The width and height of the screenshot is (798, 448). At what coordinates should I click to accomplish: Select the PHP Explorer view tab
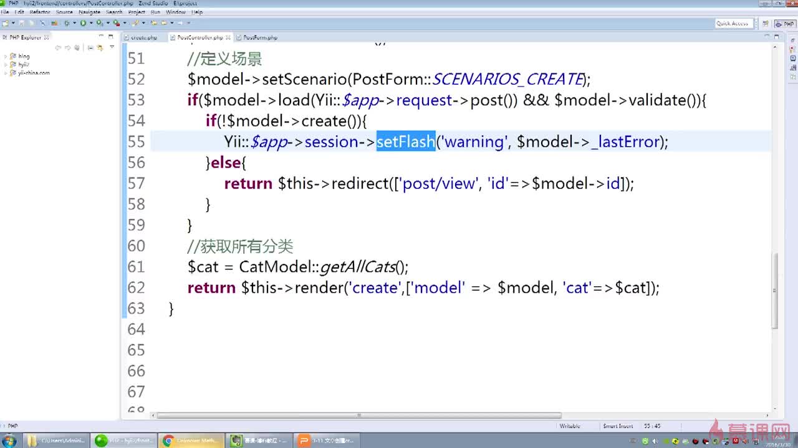coord(25,37)
